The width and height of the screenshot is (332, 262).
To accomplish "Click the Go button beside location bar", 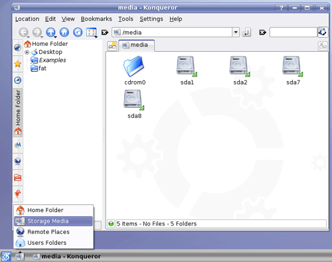I will 246,33.
